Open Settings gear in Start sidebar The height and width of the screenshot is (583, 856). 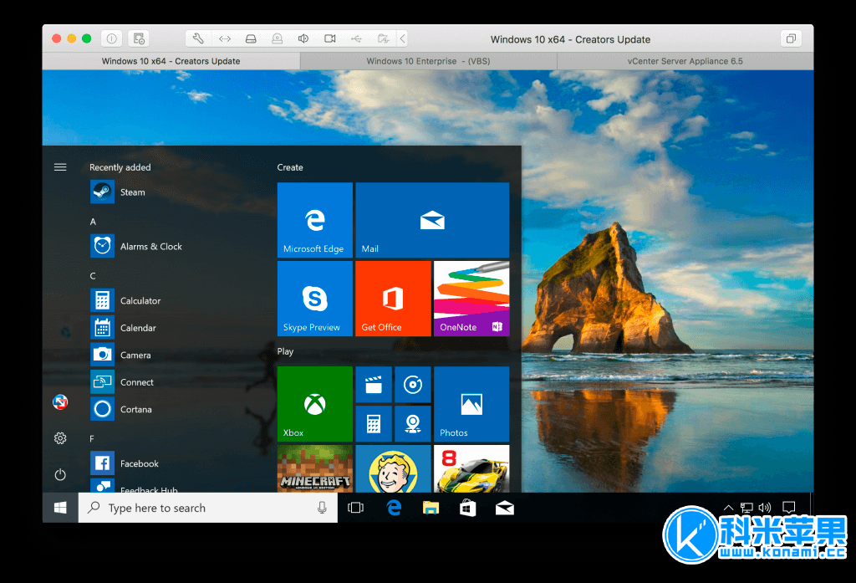coord(60,438)
